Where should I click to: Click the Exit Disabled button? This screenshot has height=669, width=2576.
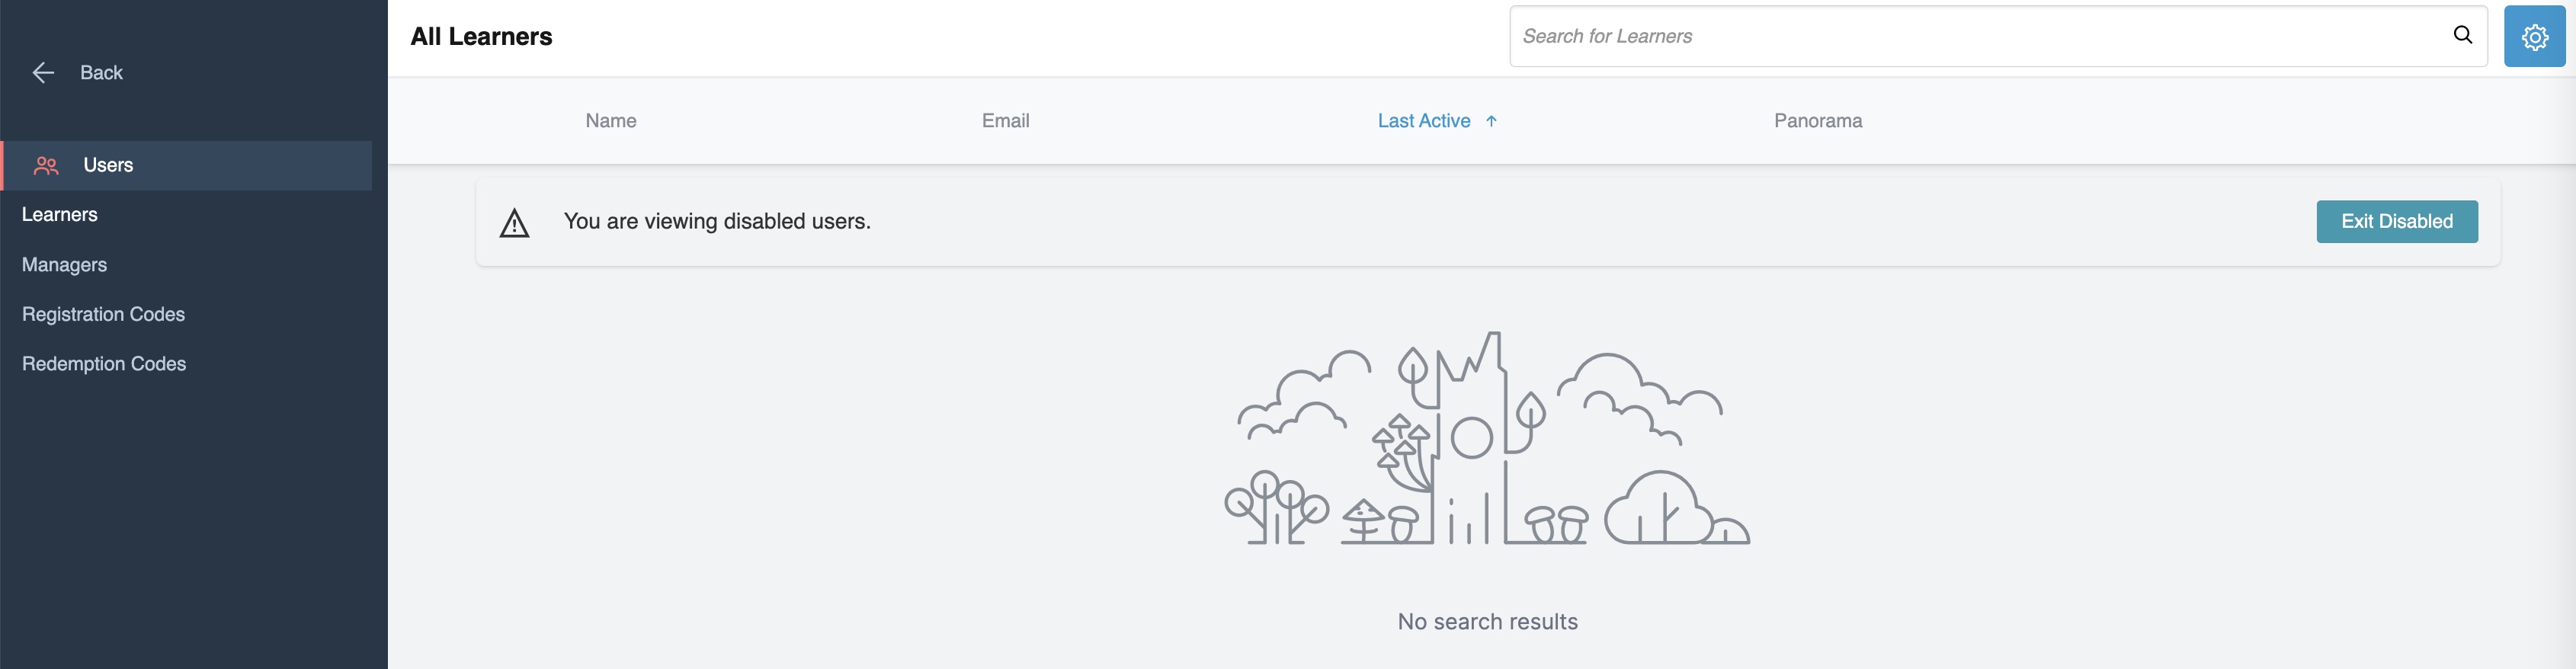click(2396, 221)
